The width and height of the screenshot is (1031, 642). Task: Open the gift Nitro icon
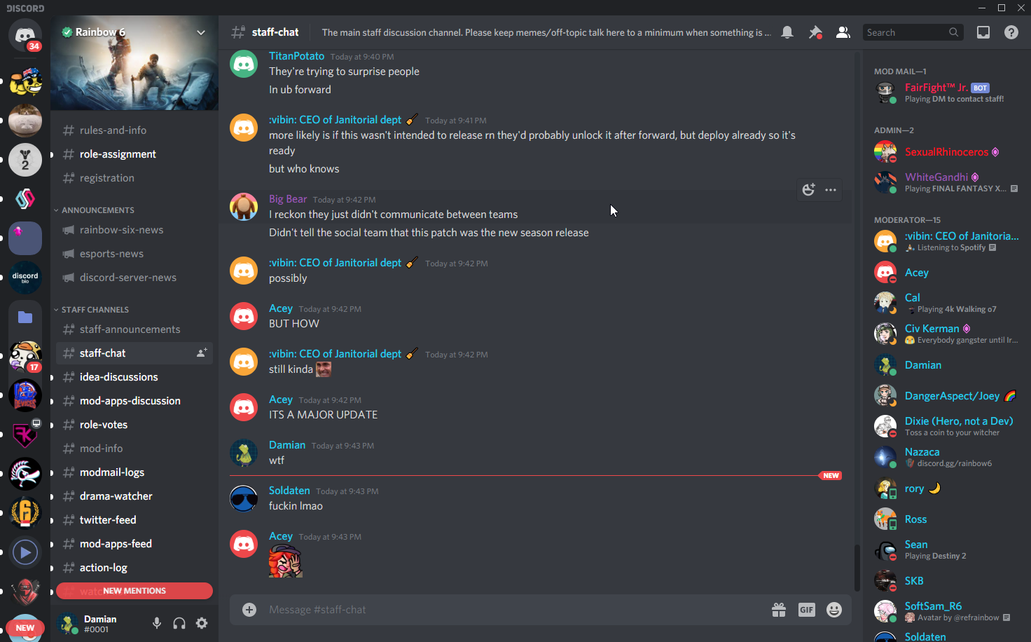[779, 610]
